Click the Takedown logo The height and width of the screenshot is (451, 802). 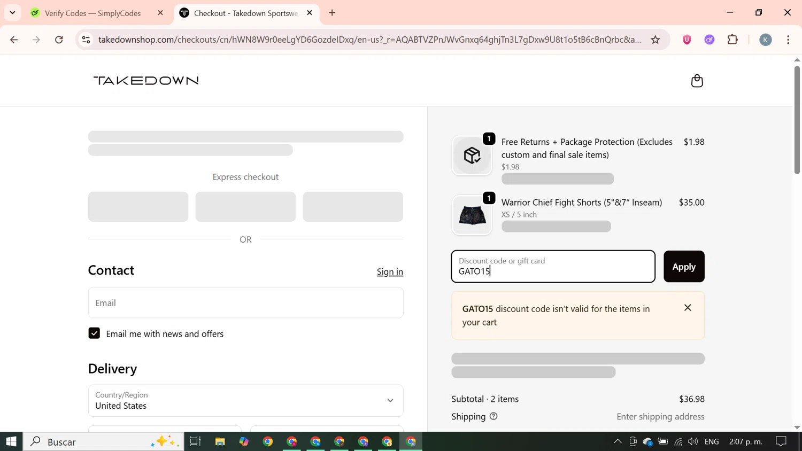(x=146, y=81)
